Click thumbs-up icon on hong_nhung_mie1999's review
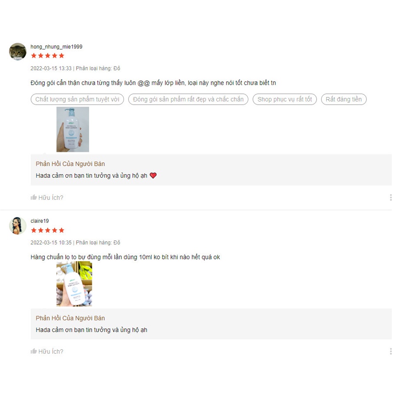The image size is (397, 397). (x=34, y=197)
